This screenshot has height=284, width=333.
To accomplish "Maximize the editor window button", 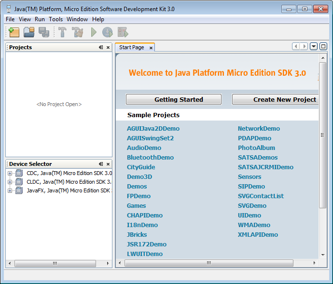I will coord(323,46).
